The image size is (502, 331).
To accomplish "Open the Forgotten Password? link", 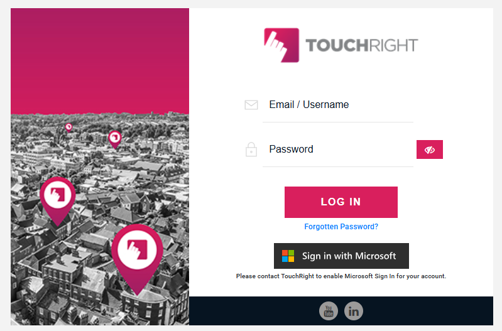I will tap(341, 227).
